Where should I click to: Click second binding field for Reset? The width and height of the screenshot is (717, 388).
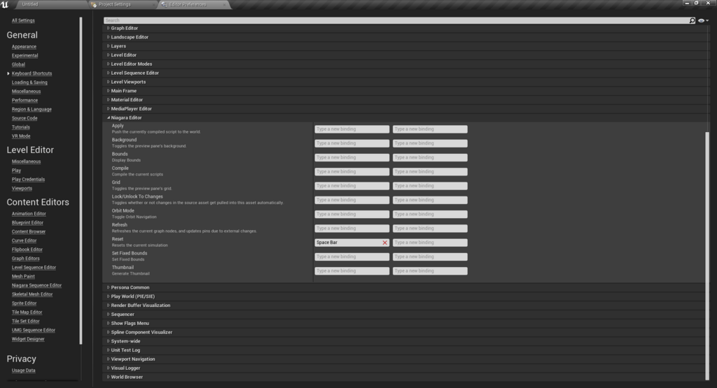click(430, 243)
